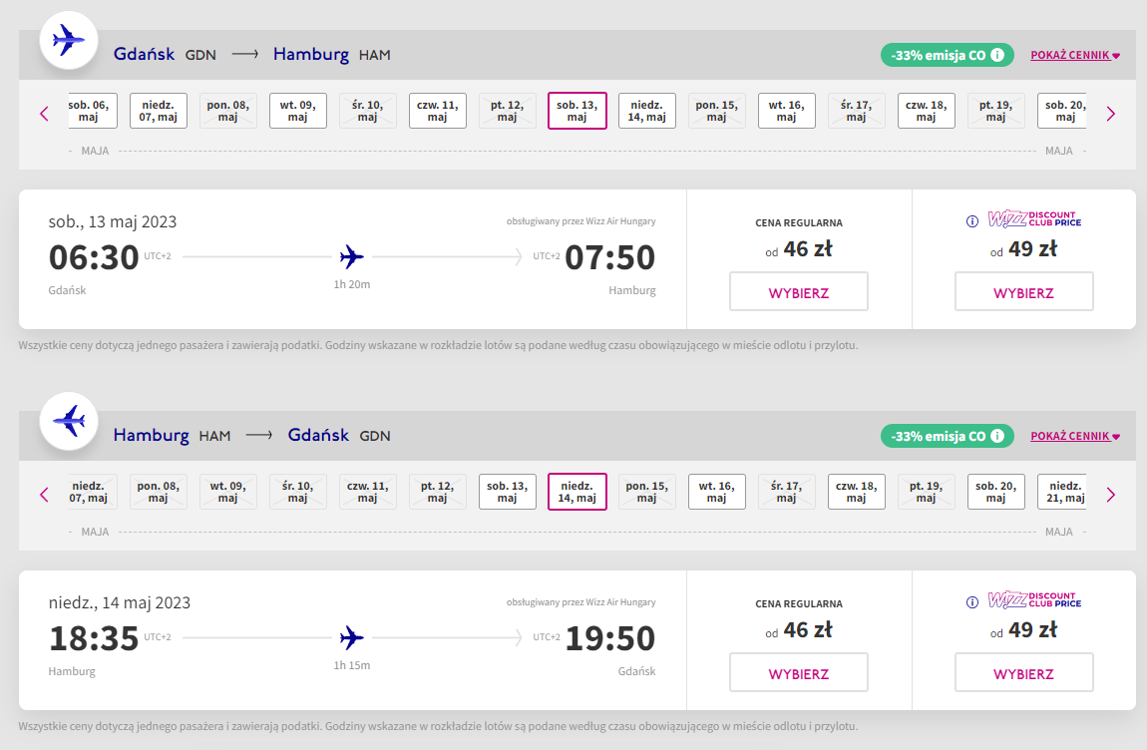Viewport: 1147px width, 750px height.
Task: Click the outbound Gdańsk–Hamburg plane badge icon
Action: [x=69, y=40]
